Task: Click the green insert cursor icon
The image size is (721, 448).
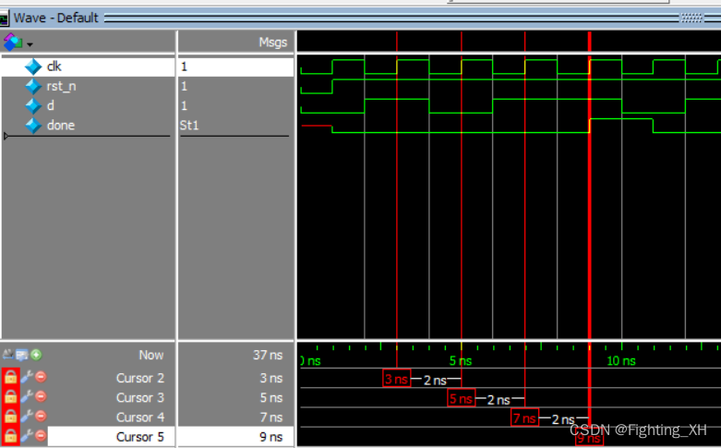Action: click(x=36, y=355)
